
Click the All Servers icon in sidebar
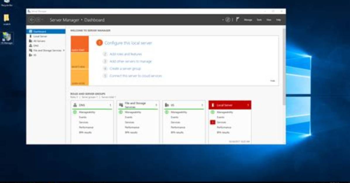click(x=30, y=41)
